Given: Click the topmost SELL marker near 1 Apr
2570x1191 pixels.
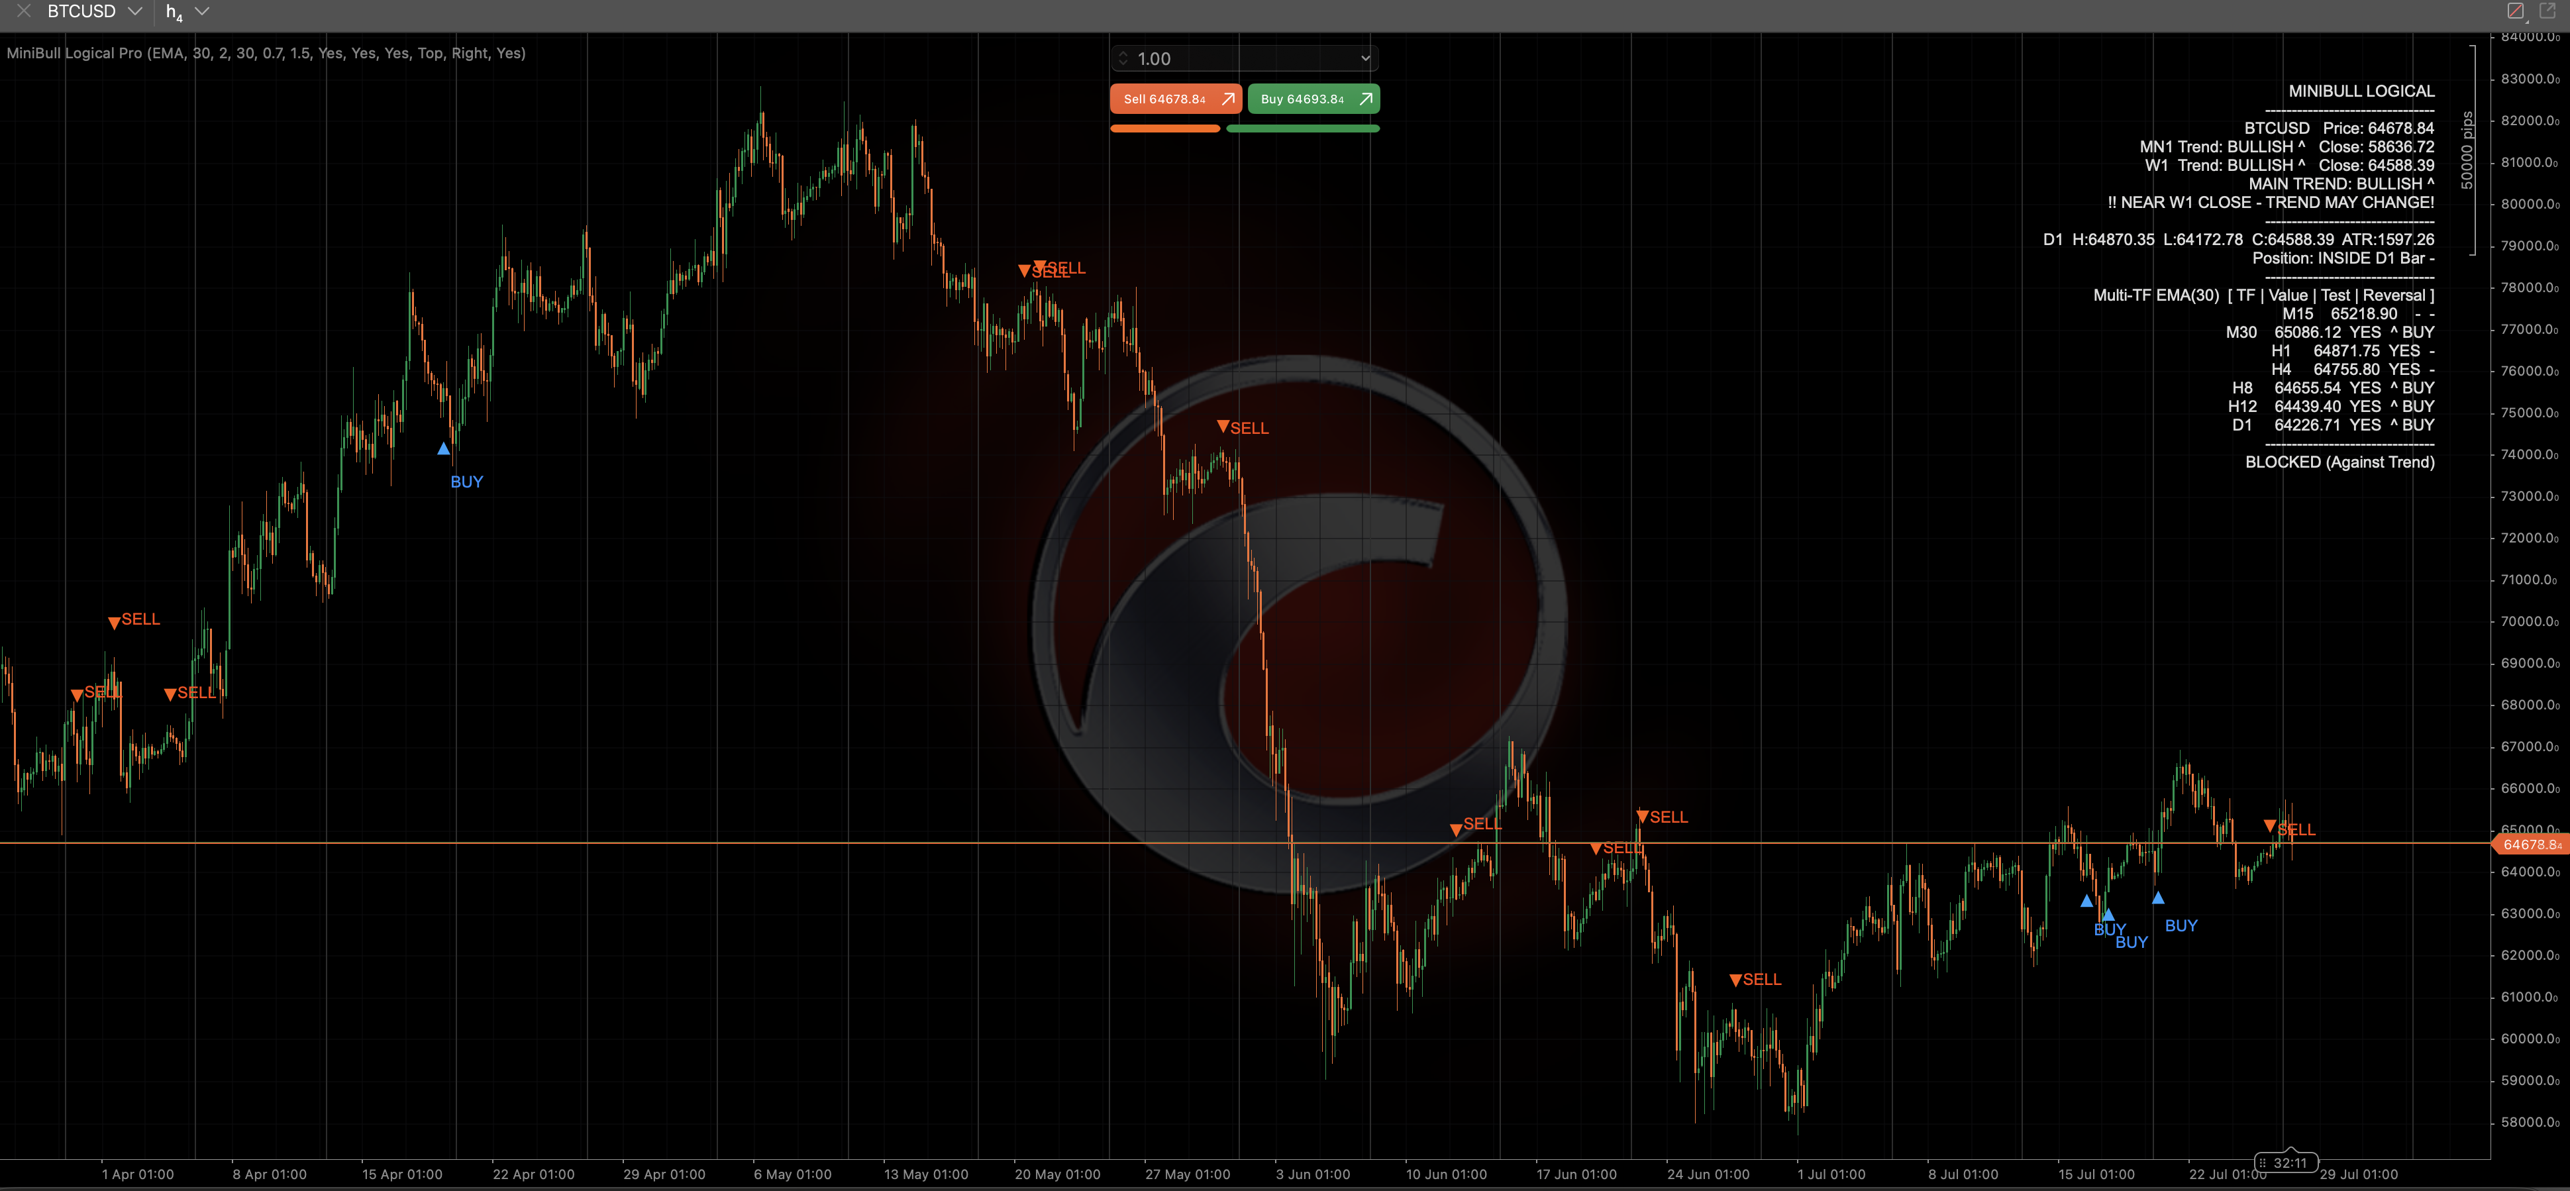Looking at the screenshot, I should tap(134, 621).
